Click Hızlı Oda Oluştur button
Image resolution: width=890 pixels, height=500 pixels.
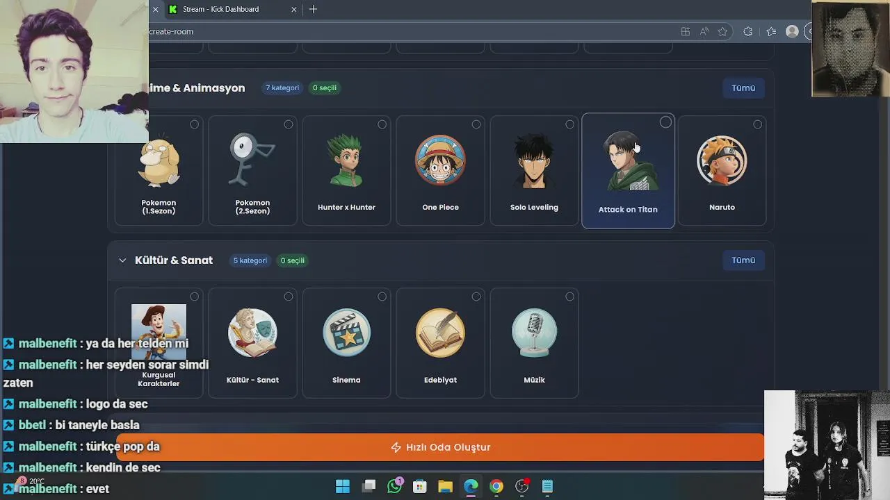pyautogui.click(x=441, y=447)
